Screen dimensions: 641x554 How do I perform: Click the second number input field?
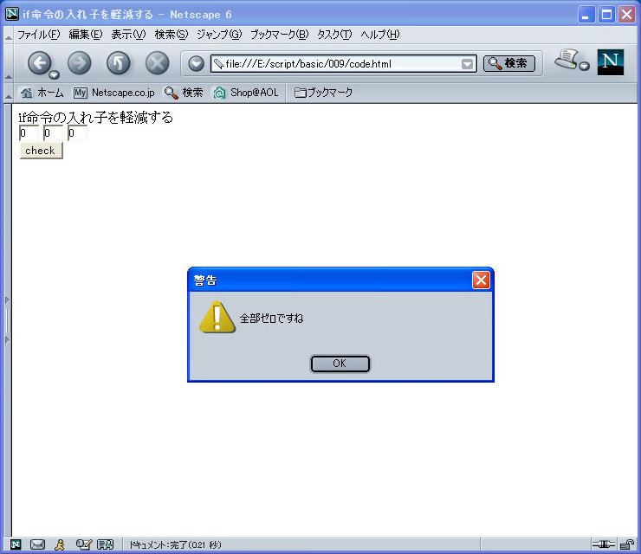(53, 133)
